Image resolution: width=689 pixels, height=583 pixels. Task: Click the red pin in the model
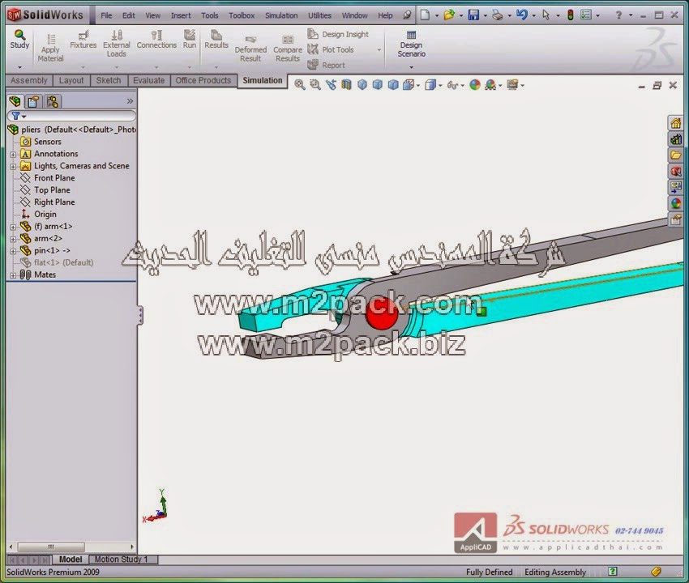(x=382, y=313)
